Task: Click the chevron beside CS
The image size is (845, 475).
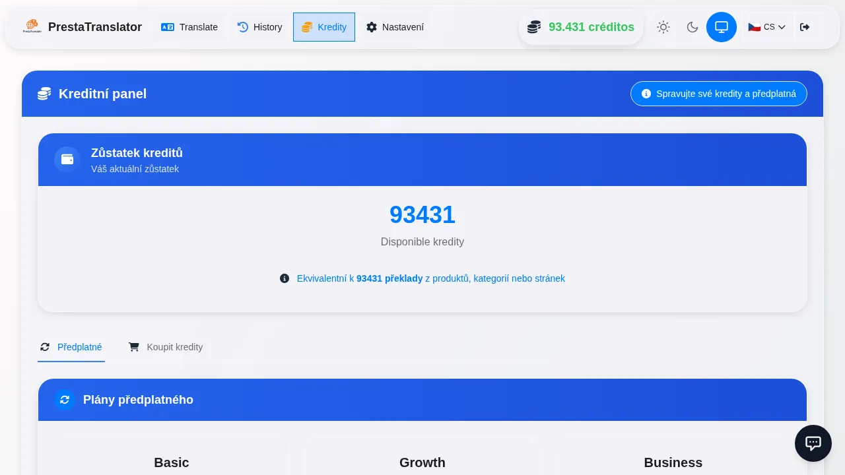Action: [782, 27]
